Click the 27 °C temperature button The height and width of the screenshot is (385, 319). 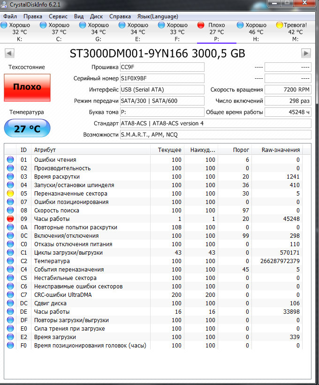click(x=27, y=128)
